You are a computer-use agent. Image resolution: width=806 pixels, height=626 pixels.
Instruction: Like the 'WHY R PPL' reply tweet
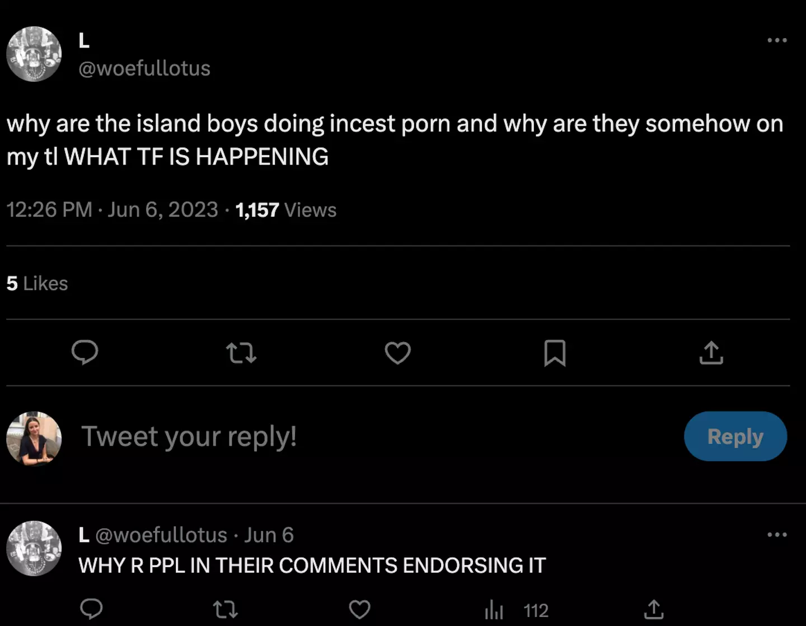359,610
